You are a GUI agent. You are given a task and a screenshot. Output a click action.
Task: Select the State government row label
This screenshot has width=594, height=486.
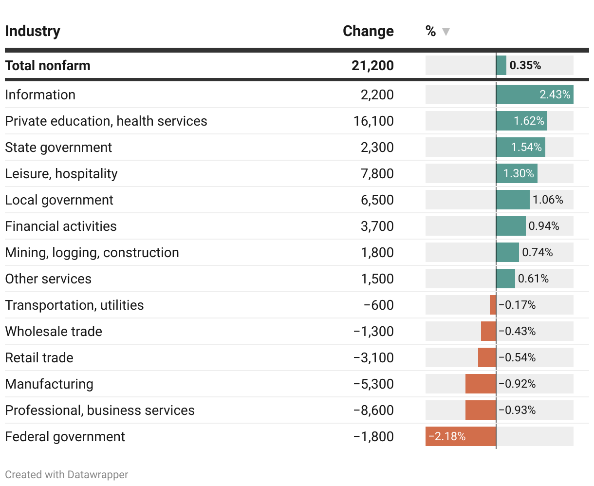pos(58,147)
